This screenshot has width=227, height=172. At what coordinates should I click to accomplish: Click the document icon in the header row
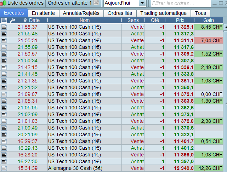tap(4, 20)
